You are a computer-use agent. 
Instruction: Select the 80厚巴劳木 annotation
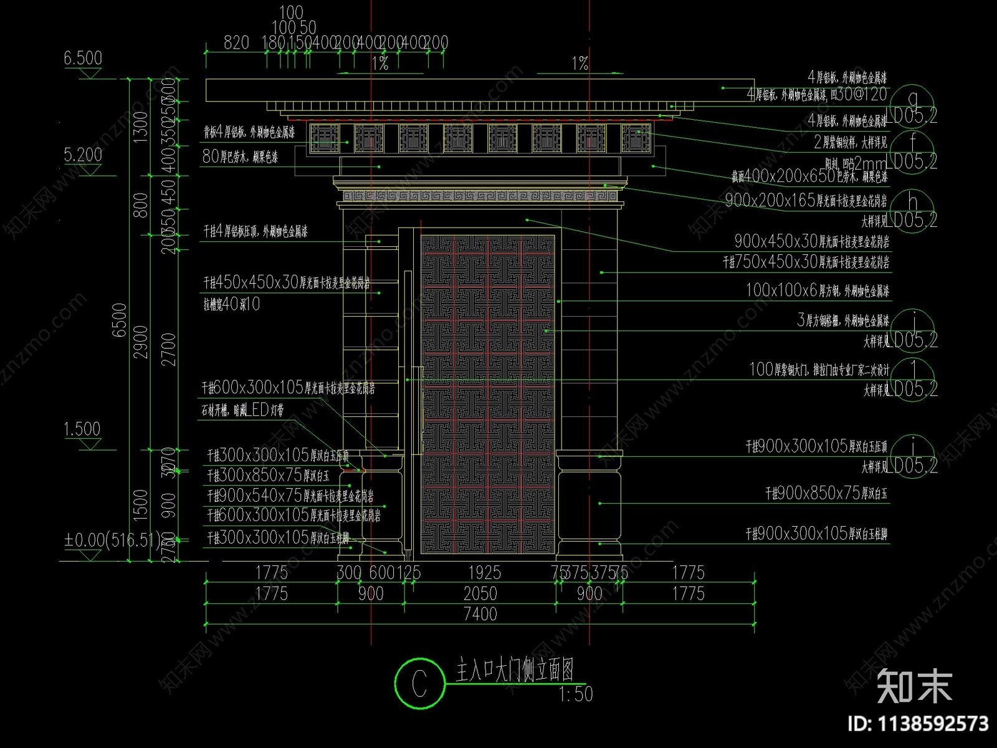coord(240,156)
